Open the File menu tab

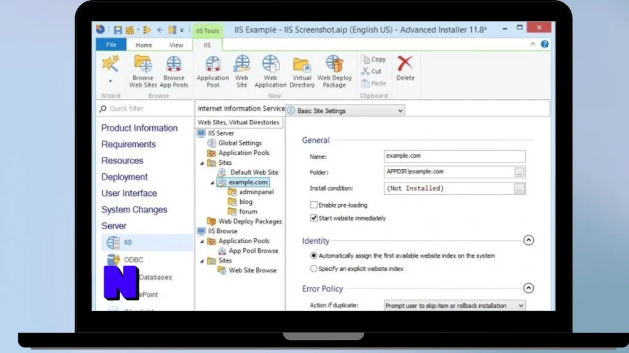click(x=111, y=45)
